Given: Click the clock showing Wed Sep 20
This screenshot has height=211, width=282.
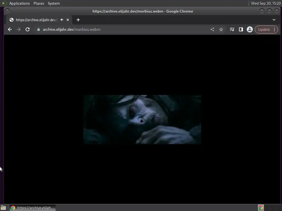Looking at the screenshot, I should [266, 3].
